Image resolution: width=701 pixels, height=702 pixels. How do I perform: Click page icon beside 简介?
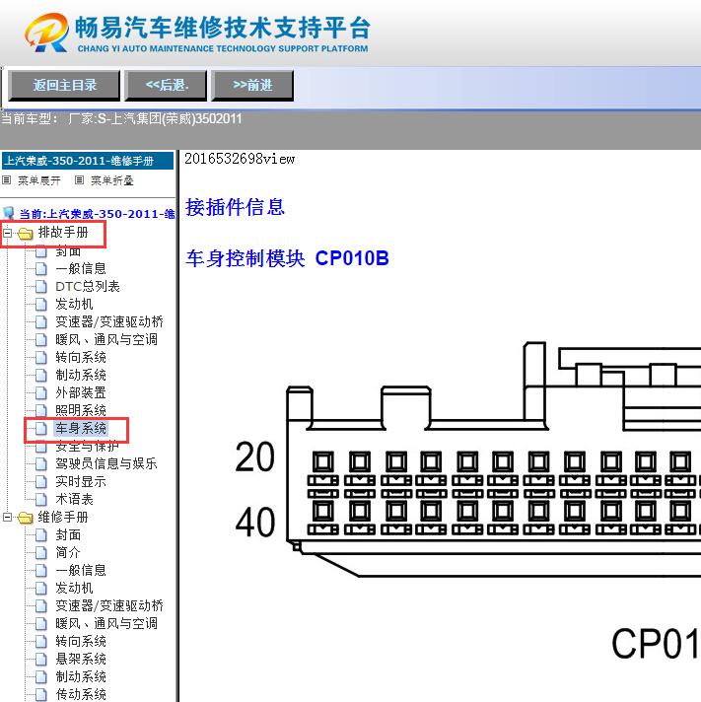click(x=40, y=553)
